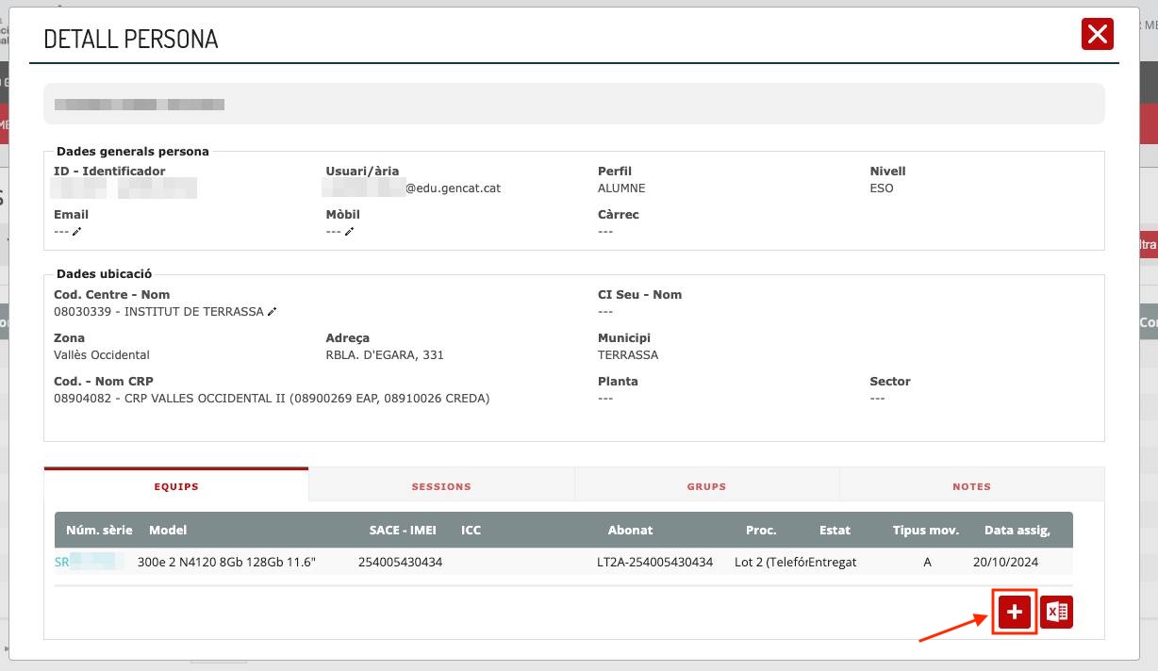Click the pencil icon next to Email
1158x671 pixels.
point(77,232)
